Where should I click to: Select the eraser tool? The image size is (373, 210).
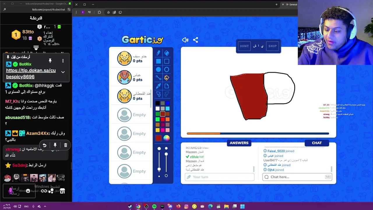167,53
